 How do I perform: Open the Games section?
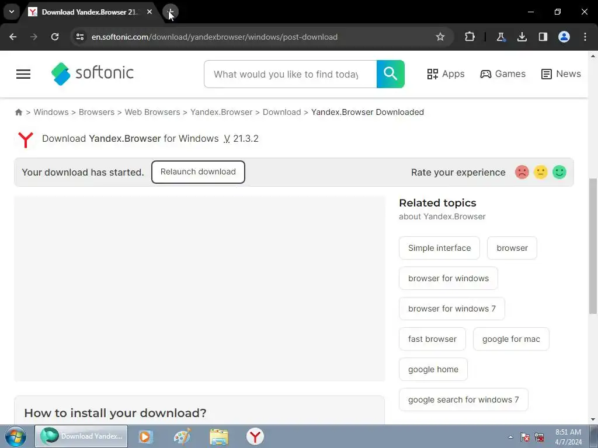tap(503, 74)
